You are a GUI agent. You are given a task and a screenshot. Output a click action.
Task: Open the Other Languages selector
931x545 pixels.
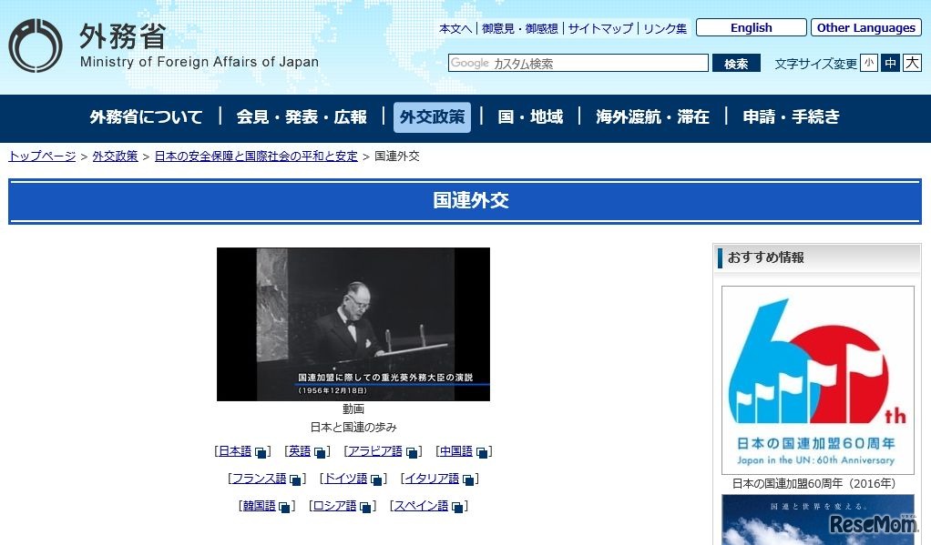pyautogui.click(x=864, y=26)
